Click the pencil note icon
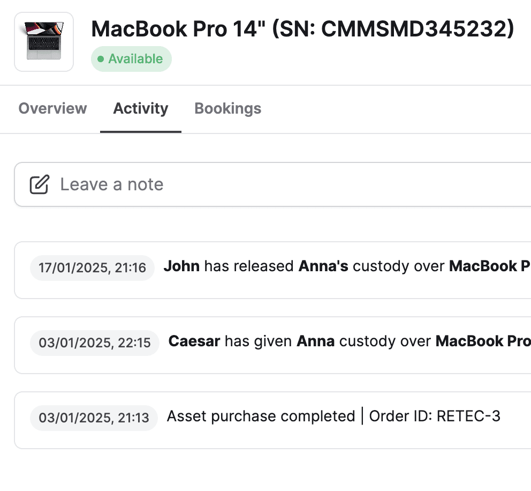Screen dimensions: 531x491 (39, 184)
